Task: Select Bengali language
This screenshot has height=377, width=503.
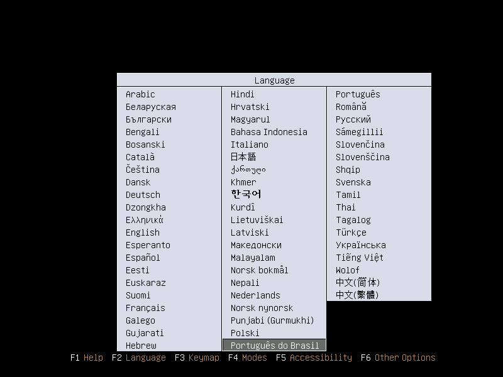Action: point(143,132)
